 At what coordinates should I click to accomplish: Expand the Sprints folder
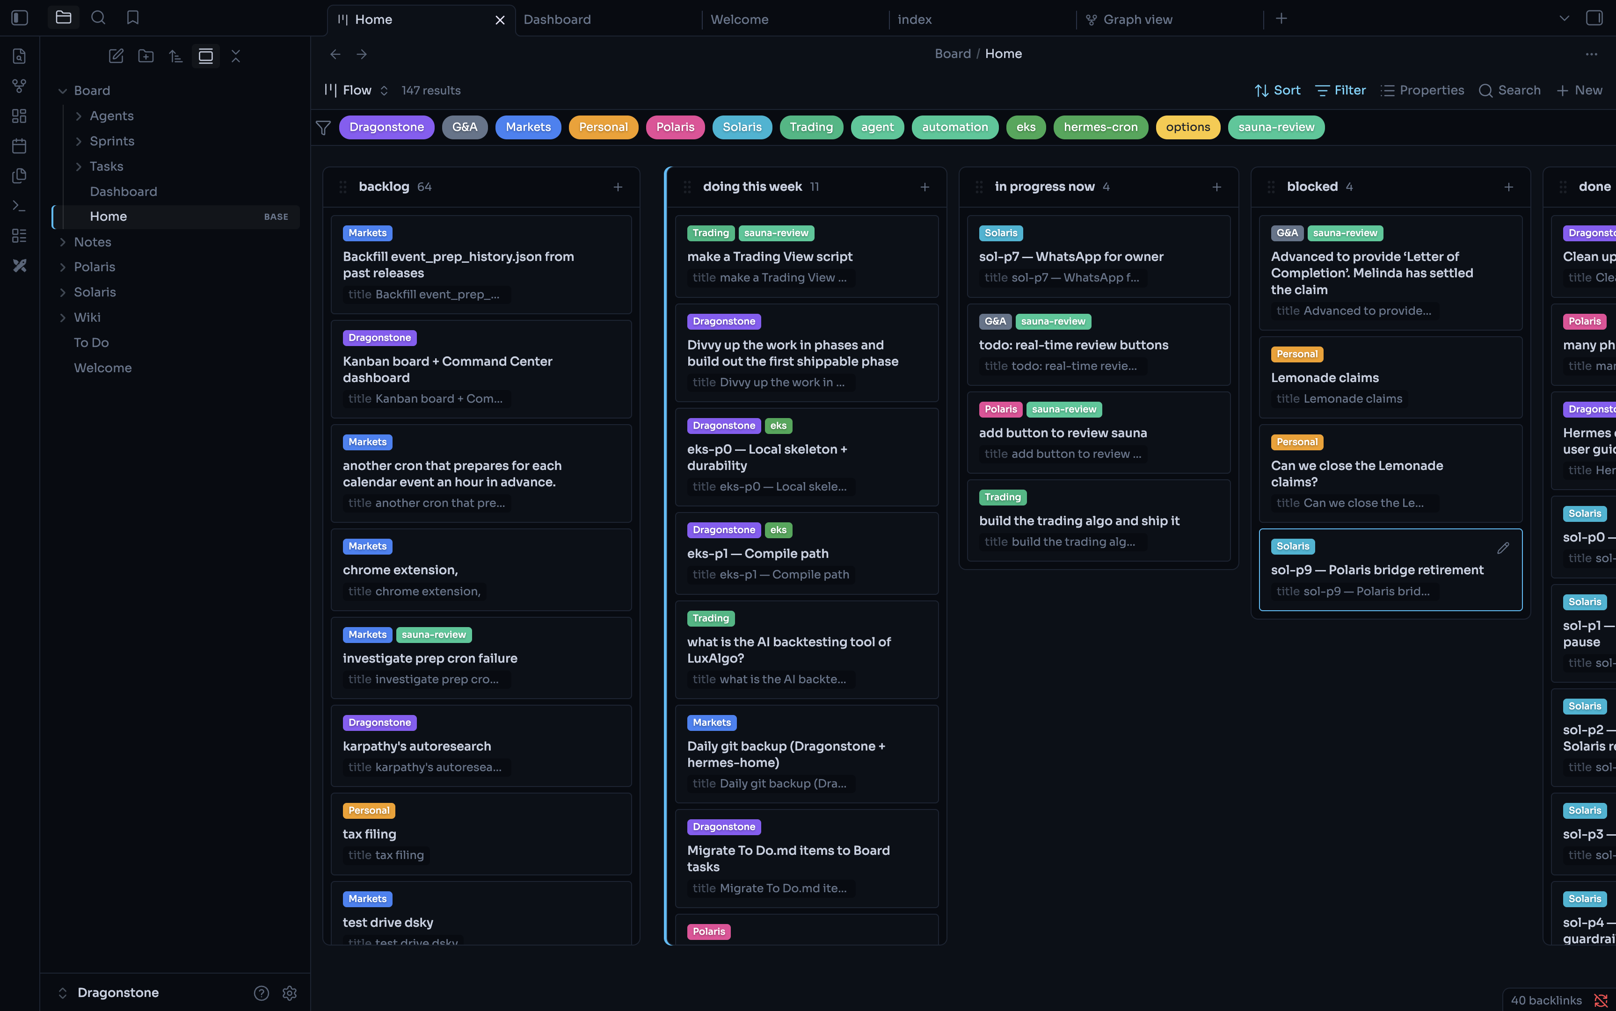[x=79, y=142]
